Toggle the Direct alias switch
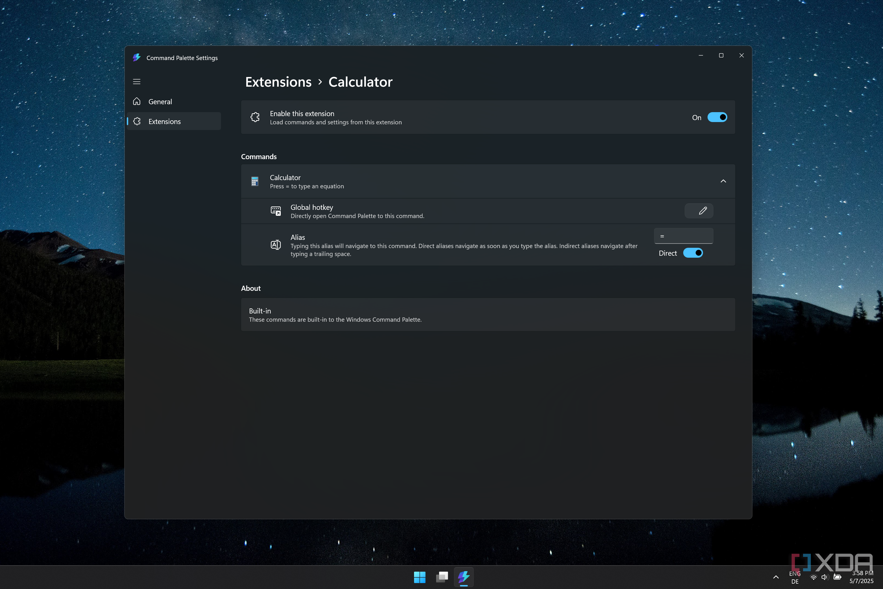883x589 pixels. point(693,253)
